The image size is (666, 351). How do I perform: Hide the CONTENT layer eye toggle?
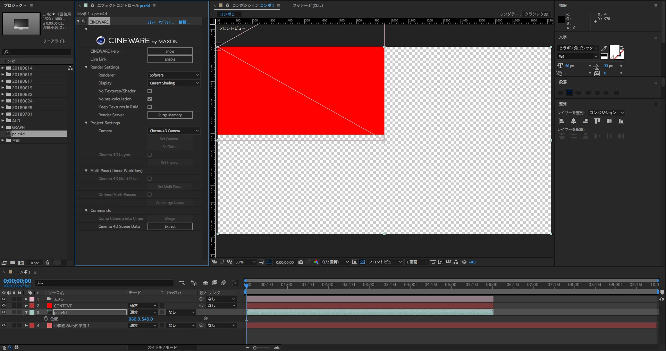(4, 306)
